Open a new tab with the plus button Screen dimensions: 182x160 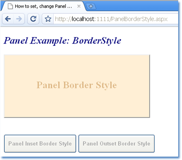(91, 6)
